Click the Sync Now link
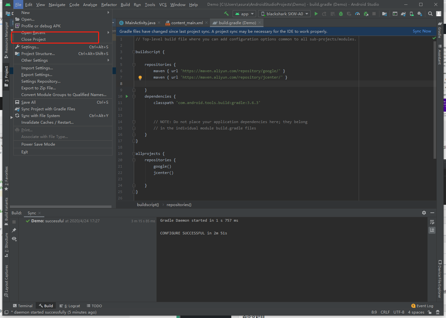The height and width of the screenshot is (318, 446). [x=421, y=31]
